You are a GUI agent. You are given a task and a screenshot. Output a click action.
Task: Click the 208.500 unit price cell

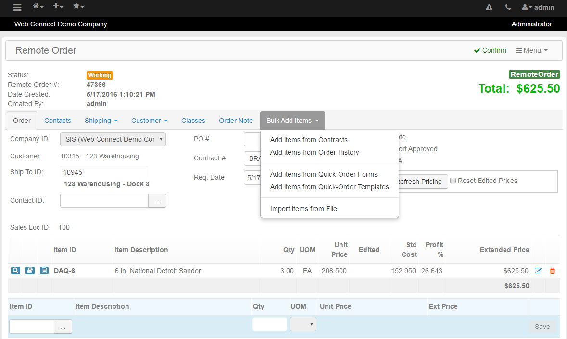pyautogui.click(x=334, y=271)
